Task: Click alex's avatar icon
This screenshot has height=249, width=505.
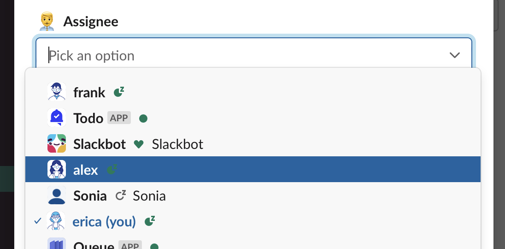Action: coord(57,170)
